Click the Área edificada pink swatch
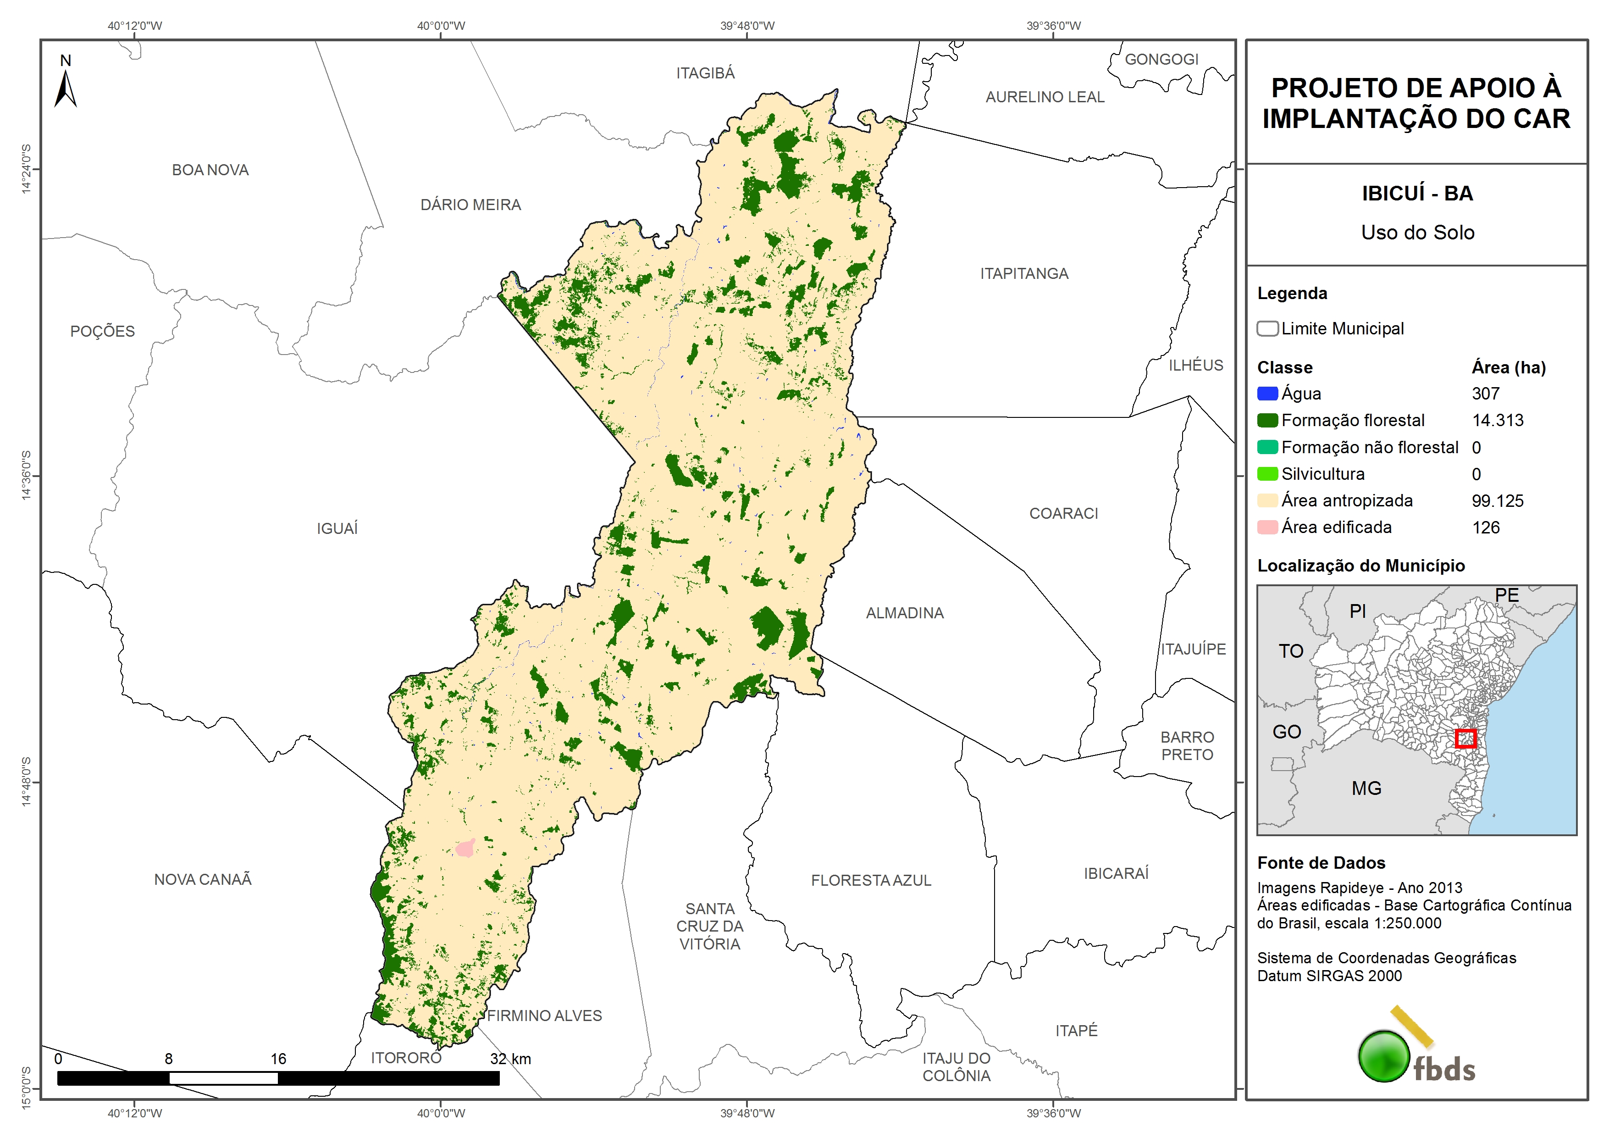Viewport: 1609px width, 1138px height. (x=1267, y=527)
